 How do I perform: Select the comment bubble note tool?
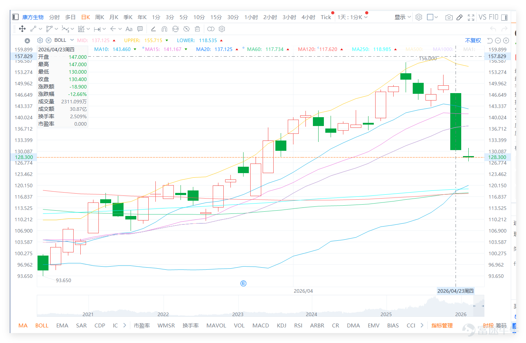point(140,29)
